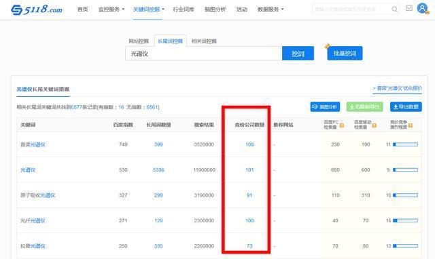
Task: Click long-tail count 335 for 拉曼光谱仪
Action: tap(158, 246)
